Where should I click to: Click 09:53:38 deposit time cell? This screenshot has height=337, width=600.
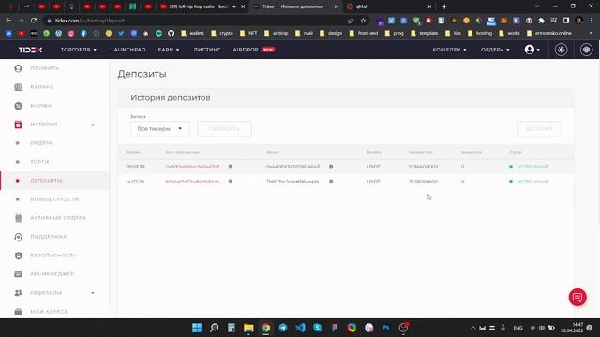[x=135, y=167]
